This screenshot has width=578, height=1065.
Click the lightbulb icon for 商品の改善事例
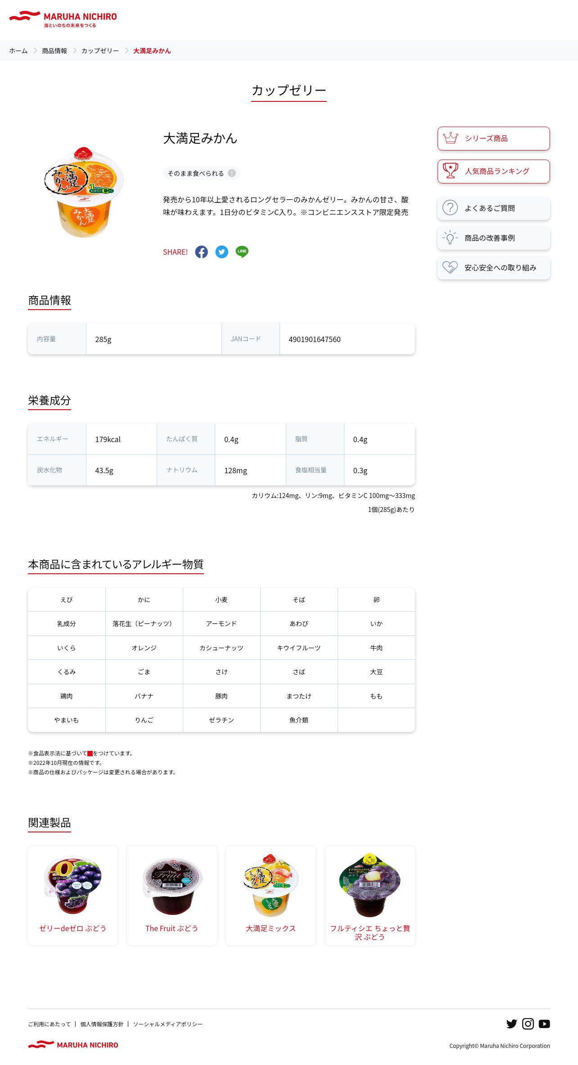(450, 238)
